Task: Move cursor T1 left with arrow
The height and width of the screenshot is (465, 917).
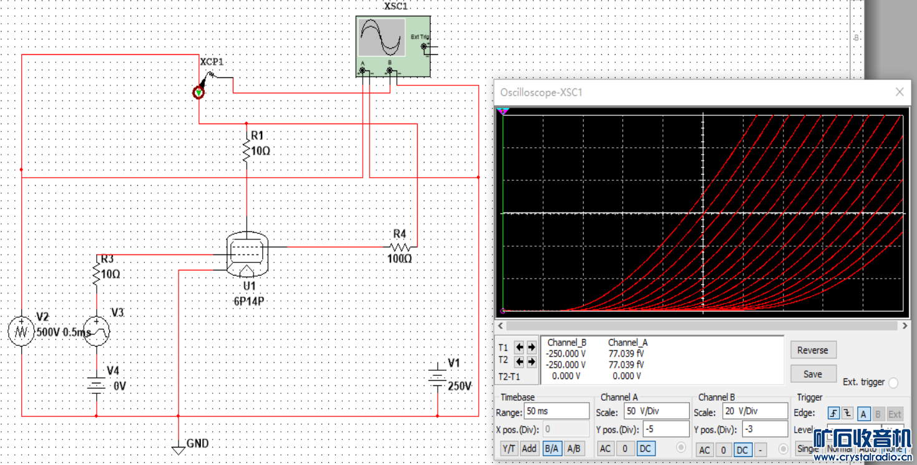Action: [519, 348]
